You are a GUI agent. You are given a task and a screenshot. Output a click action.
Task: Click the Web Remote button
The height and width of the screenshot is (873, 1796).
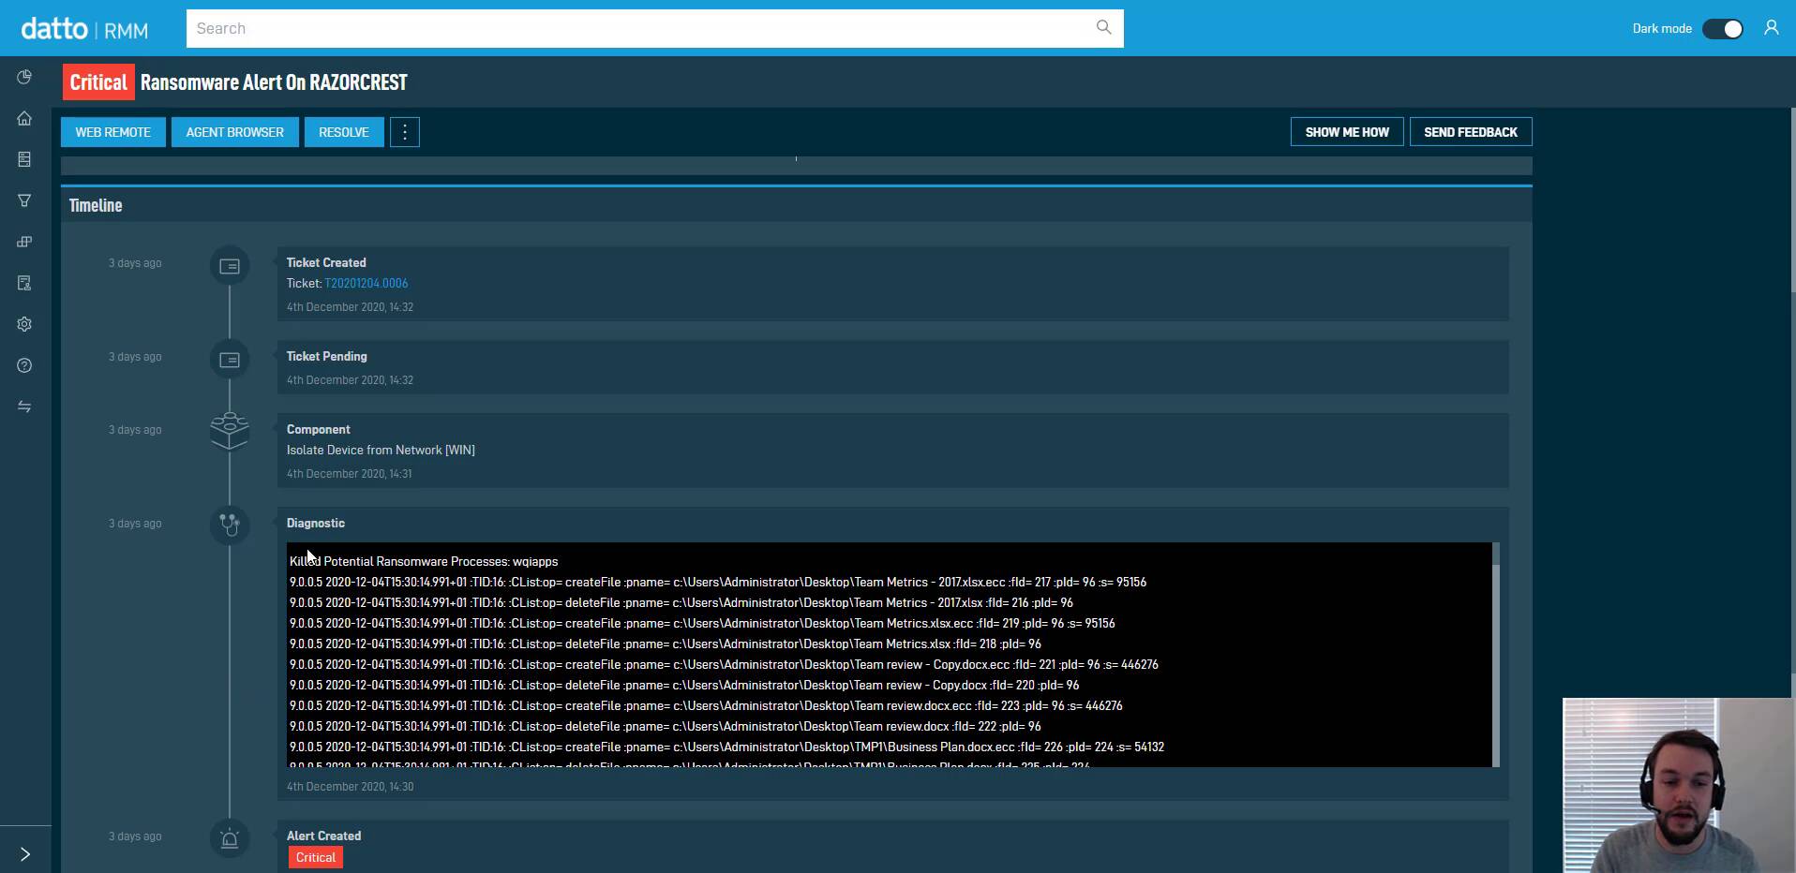coord(113,132)
